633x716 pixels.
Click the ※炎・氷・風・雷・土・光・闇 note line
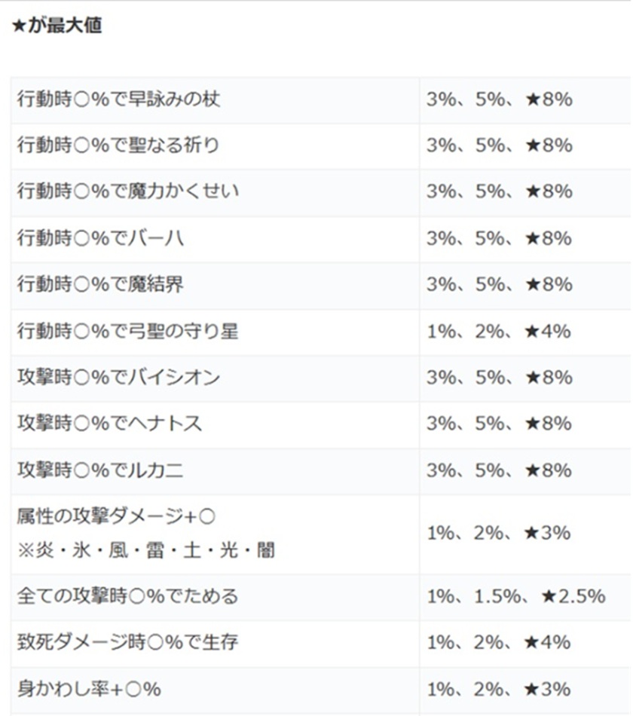(145, 550)
